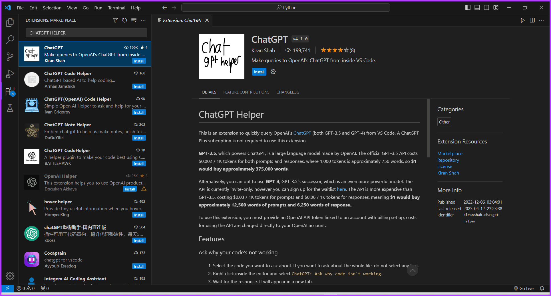Image resolution: width=551 pixels, height=296 pixels.
Task: Open the Testing view
Action: 10,108
